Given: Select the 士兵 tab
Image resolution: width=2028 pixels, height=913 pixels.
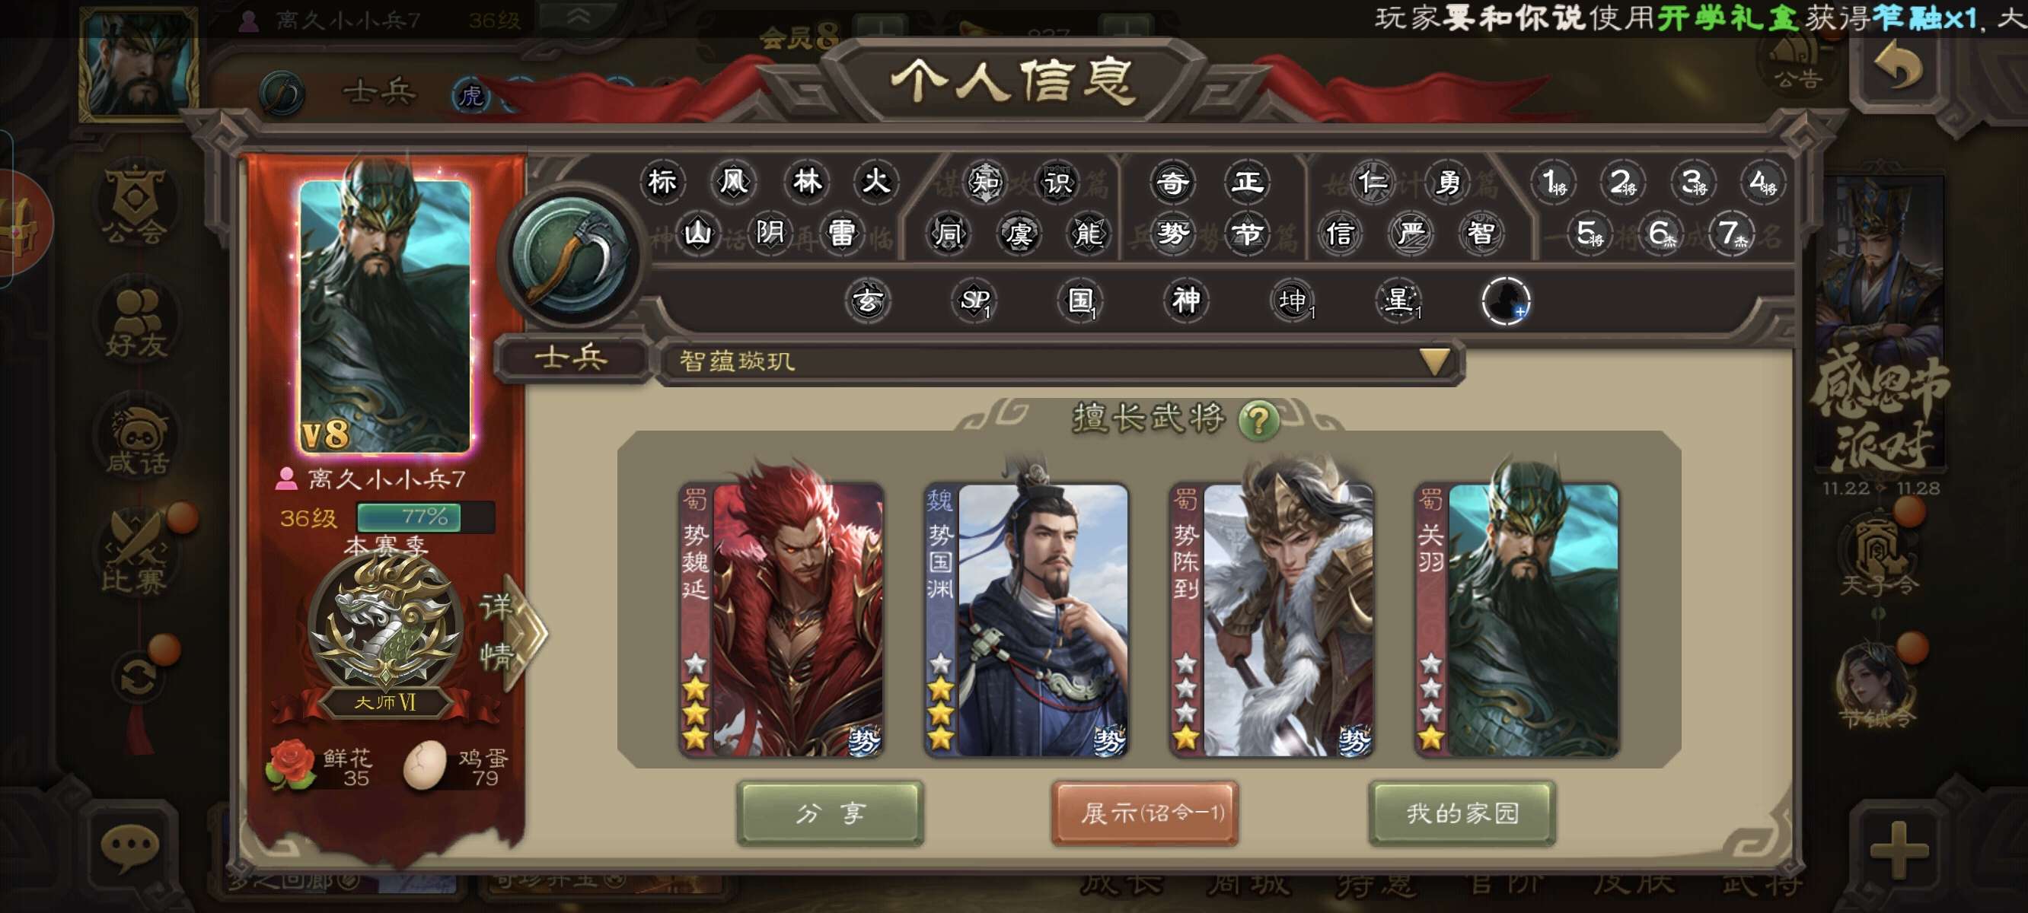Looking at the screenshot, I should pos(572,359).
